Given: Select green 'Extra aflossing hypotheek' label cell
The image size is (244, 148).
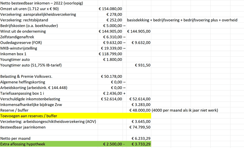Looking at the screenshot, I should pos(23,144).
